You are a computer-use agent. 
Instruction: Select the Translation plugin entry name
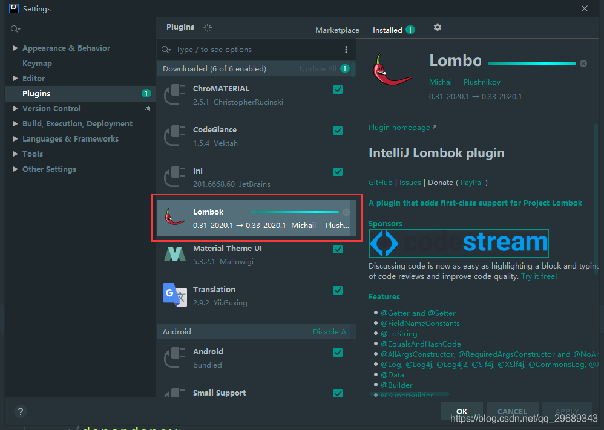(x=214, y=290)
